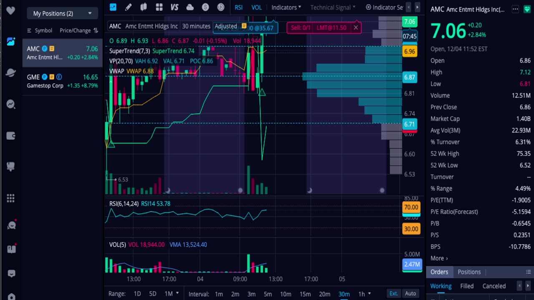This screenshot has width=534, height=300.
Task: Open the community chat icon in sidebar
Action: (11, 225)
